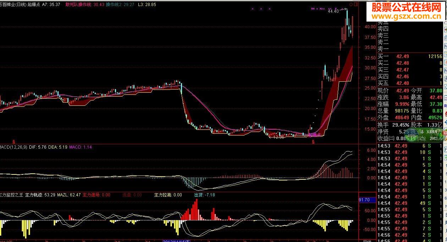Click the 今开 37.80 open price
The width and height of the screenshot is (447, 242).
click(x=427, y=91)
